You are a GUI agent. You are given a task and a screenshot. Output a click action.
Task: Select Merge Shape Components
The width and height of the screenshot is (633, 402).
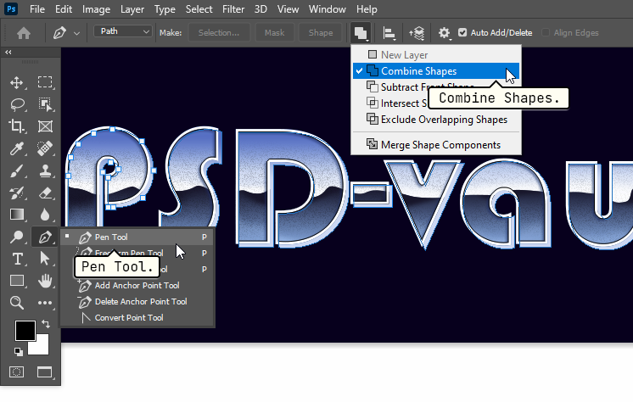(440, 144)
